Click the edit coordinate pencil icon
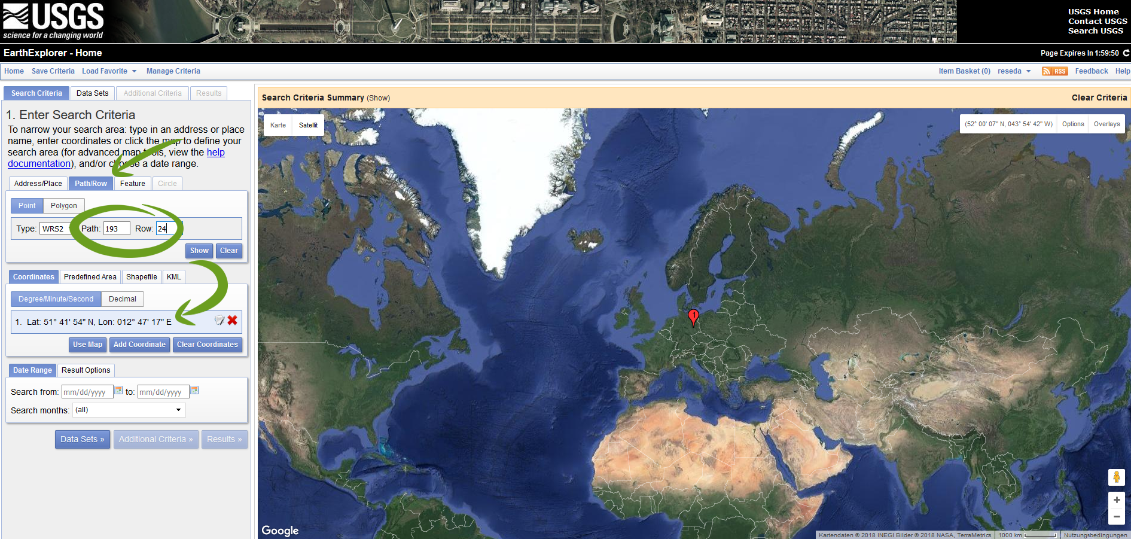1131x539 pixels. (x=220, y=321)
